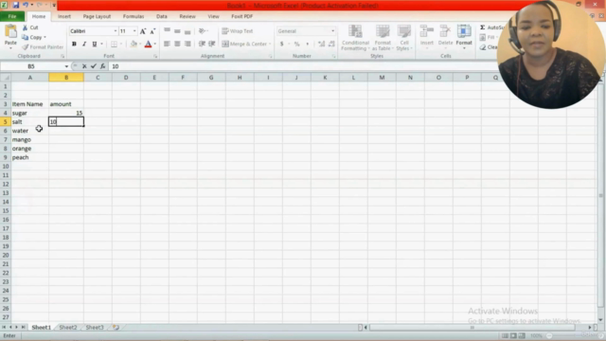
Task: Click Increase Indent icon
Action: pyautogui.click(x=212, y=45)
